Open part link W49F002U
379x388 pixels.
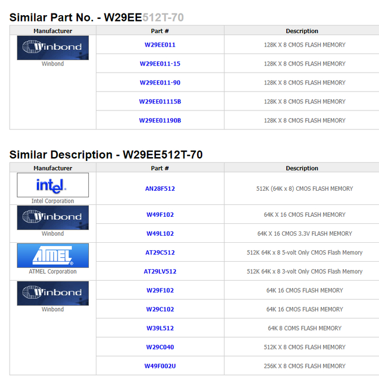pos(160,366)
